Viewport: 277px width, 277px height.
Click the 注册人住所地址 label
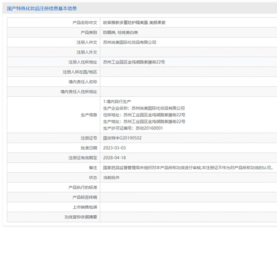83,62
